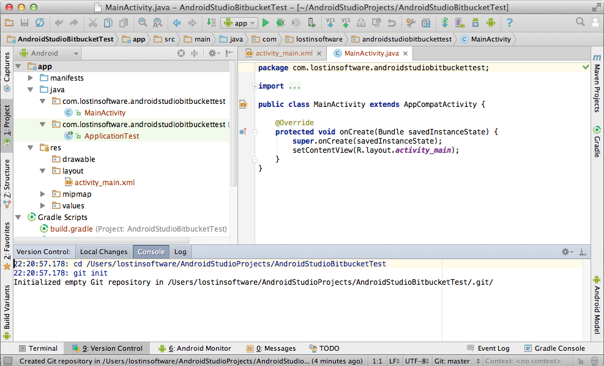Click the Search Everywhere magnifier icon
Image resolution: width=604 pixels, height=366 pixels.
(580, 22)
